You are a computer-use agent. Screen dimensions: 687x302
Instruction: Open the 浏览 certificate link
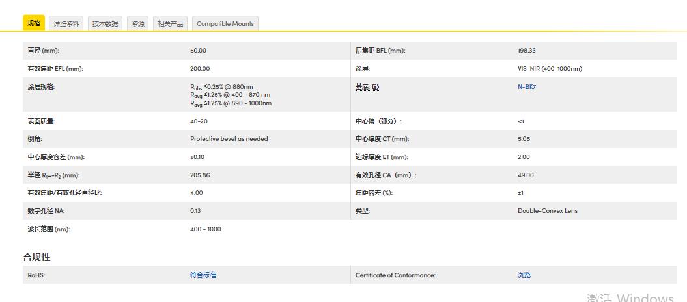pos(524,275)
